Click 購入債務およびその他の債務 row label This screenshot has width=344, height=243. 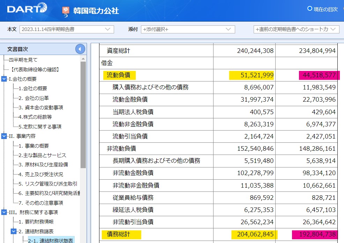click(x=150, y=87)
